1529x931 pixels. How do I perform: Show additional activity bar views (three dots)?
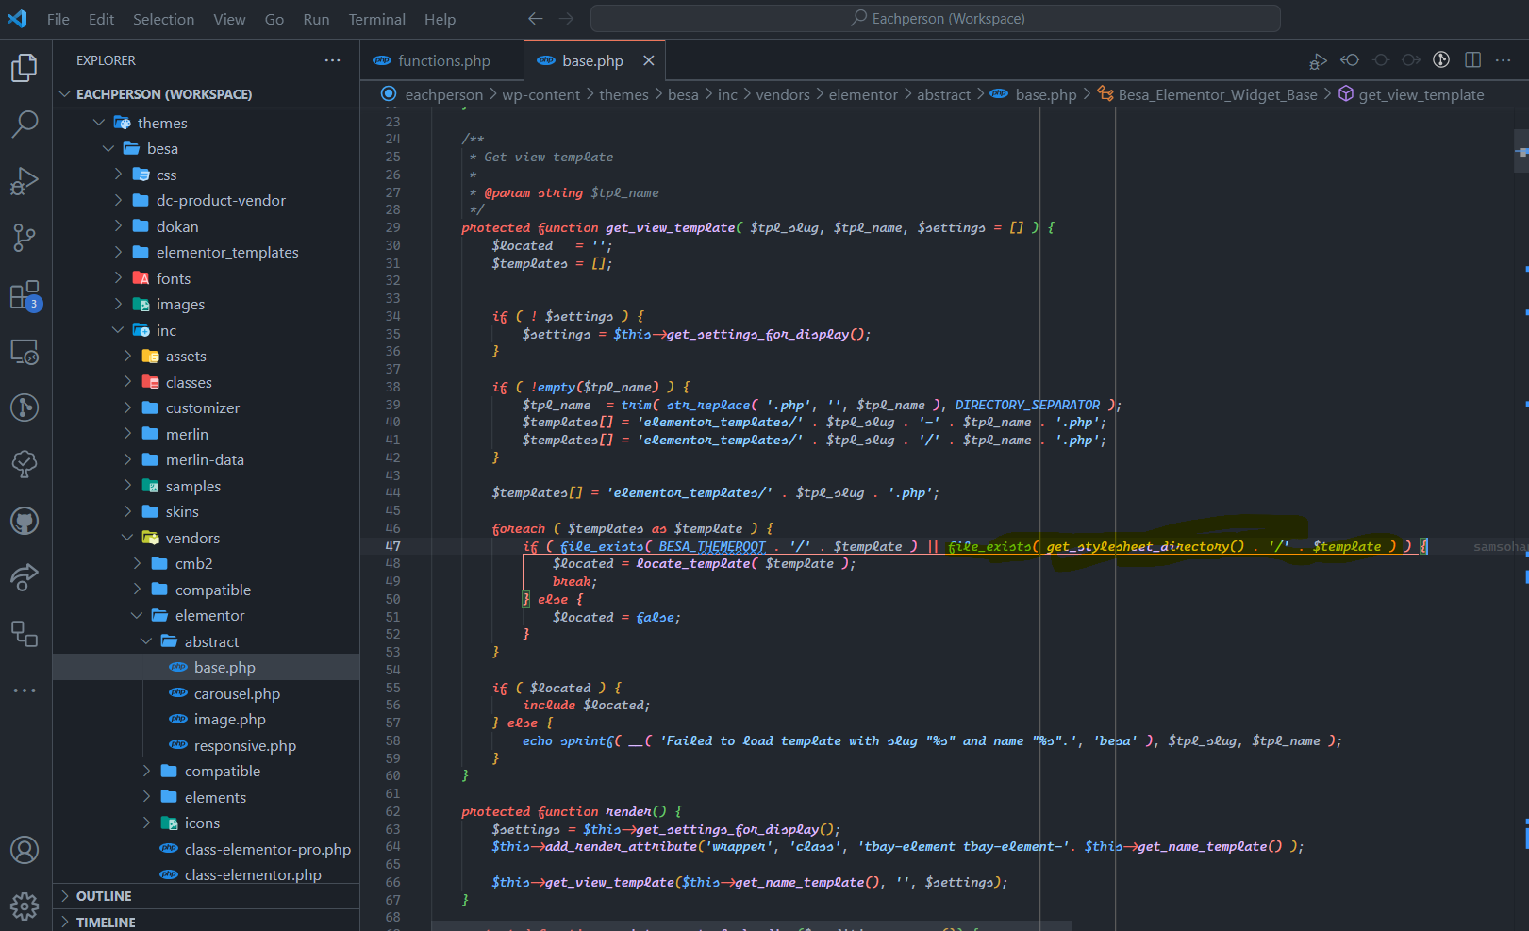[25, 690]
